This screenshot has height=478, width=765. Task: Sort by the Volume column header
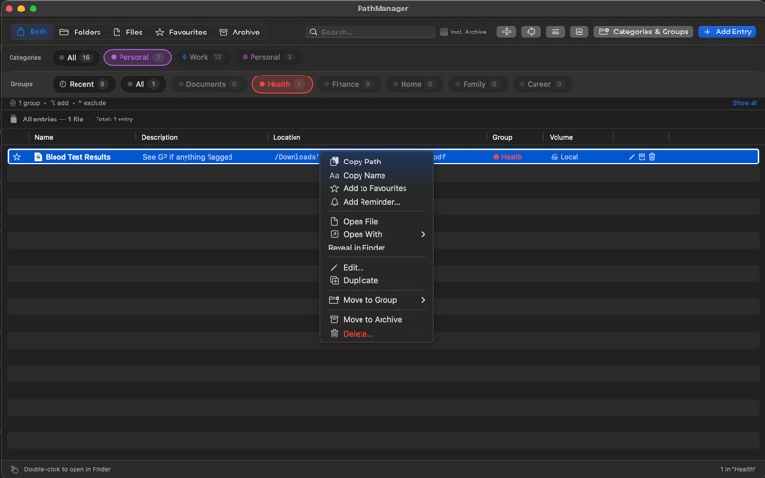561,137
